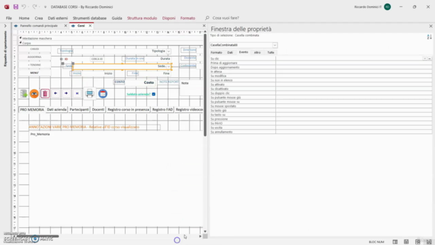Click the user account avatar icon
Screen dimensions: 435x245
[387, 7]
